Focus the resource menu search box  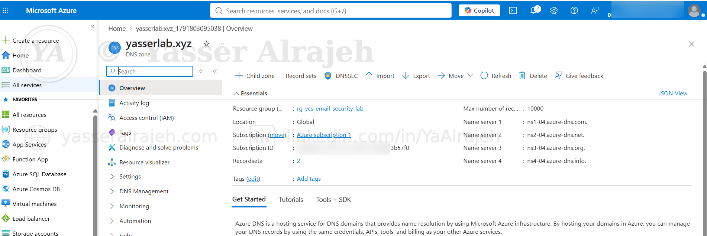150,71
